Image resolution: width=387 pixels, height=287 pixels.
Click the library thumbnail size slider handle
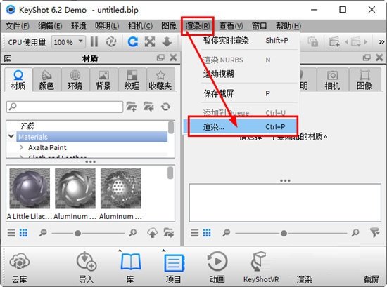click(x=77, y=233)
